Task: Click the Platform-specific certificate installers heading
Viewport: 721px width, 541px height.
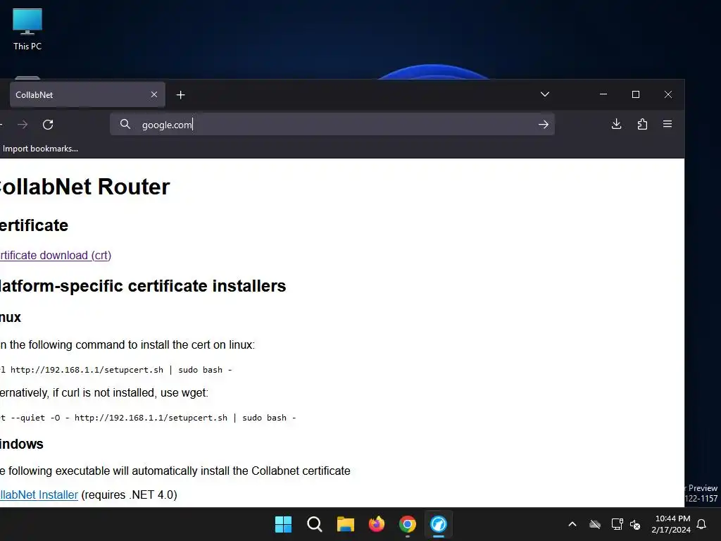Action: 142,286
